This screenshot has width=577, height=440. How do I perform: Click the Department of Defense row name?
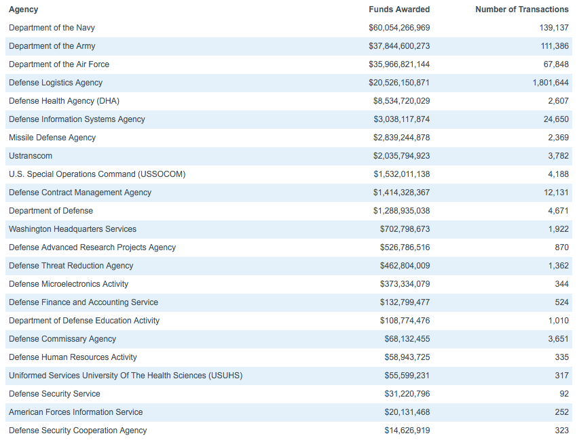point(51,211)
